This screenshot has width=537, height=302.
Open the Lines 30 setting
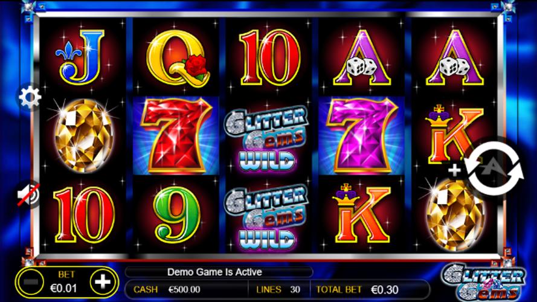278,290
